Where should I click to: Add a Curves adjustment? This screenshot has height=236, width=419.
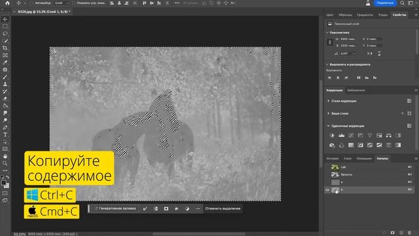(x=351, y=136)
